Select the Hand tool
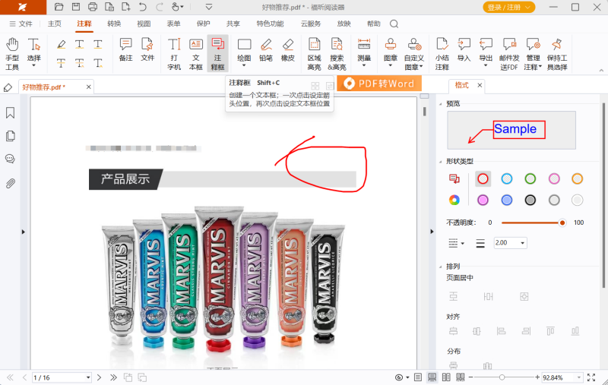This screenshot has width=608, height=385. click(12, 54)
